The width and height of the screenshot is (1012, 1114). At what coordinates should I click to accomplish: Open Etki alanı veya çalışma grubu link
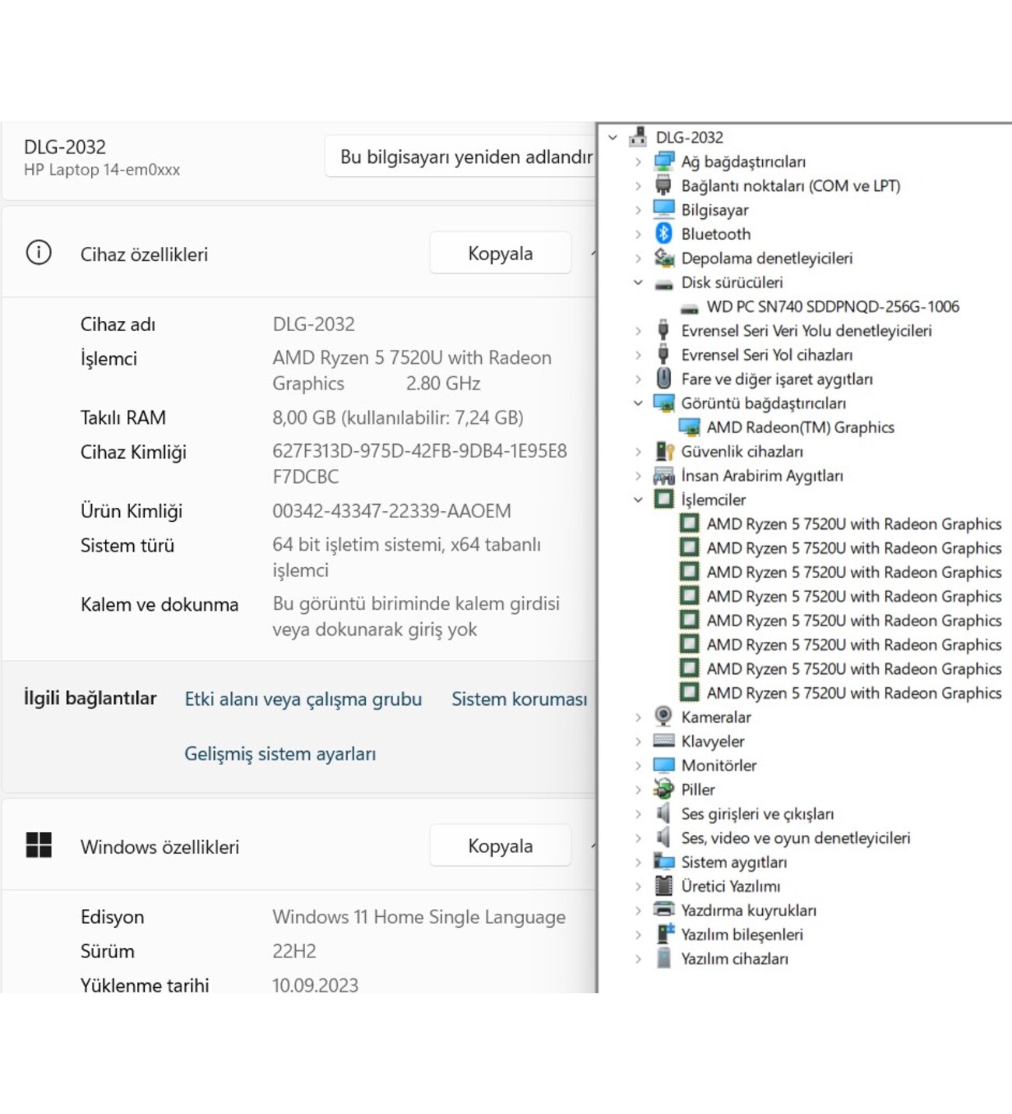point(303,699)
